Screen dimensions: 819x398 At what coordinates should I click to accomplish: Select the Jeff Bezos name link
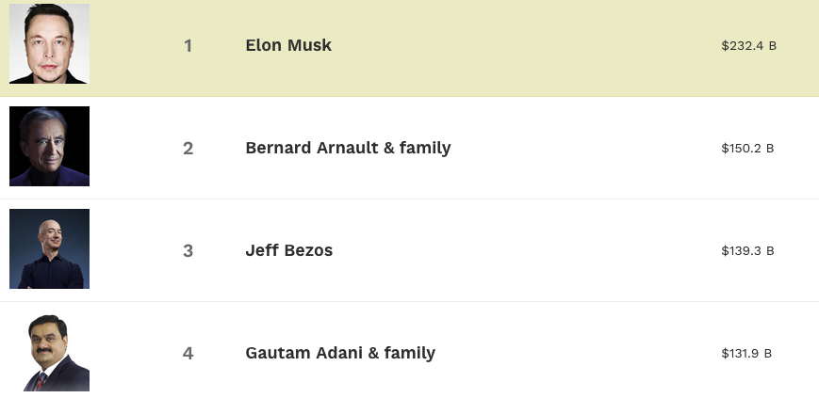point(288,250)
